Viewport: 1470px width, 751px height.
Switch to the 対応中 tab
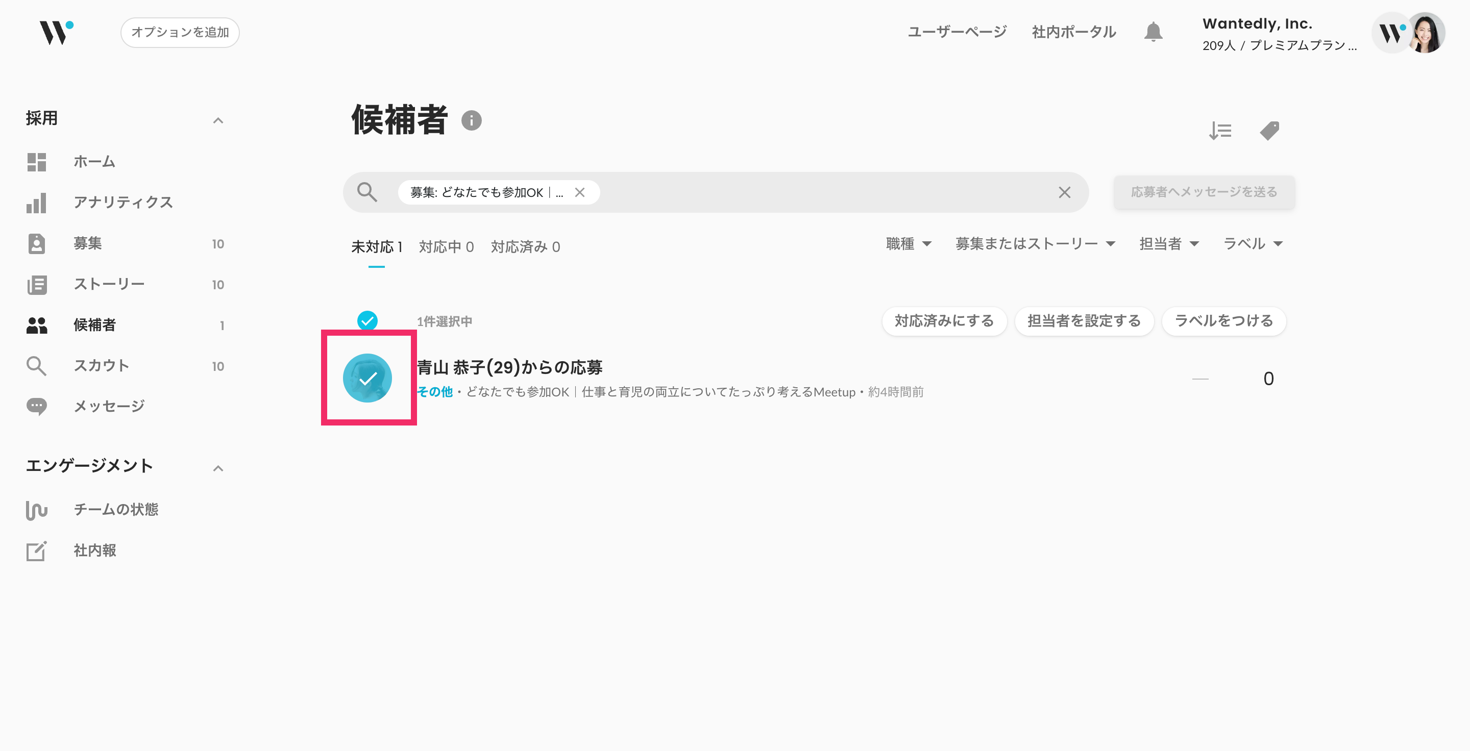click(446, 247)
